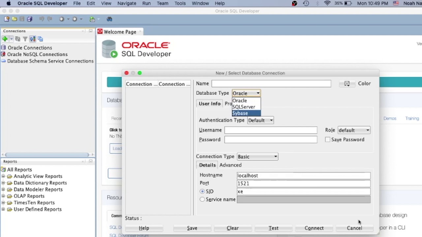The height and width of the screenshot is (237, 422).
Task: Click the Wi-Fi icon in menu bar
Action: pos(327,3)
